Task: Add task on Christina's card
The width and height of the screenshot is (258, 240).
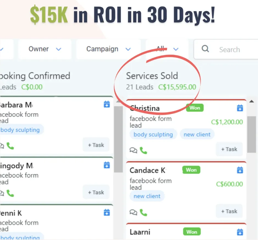Action: coord(229,149)
